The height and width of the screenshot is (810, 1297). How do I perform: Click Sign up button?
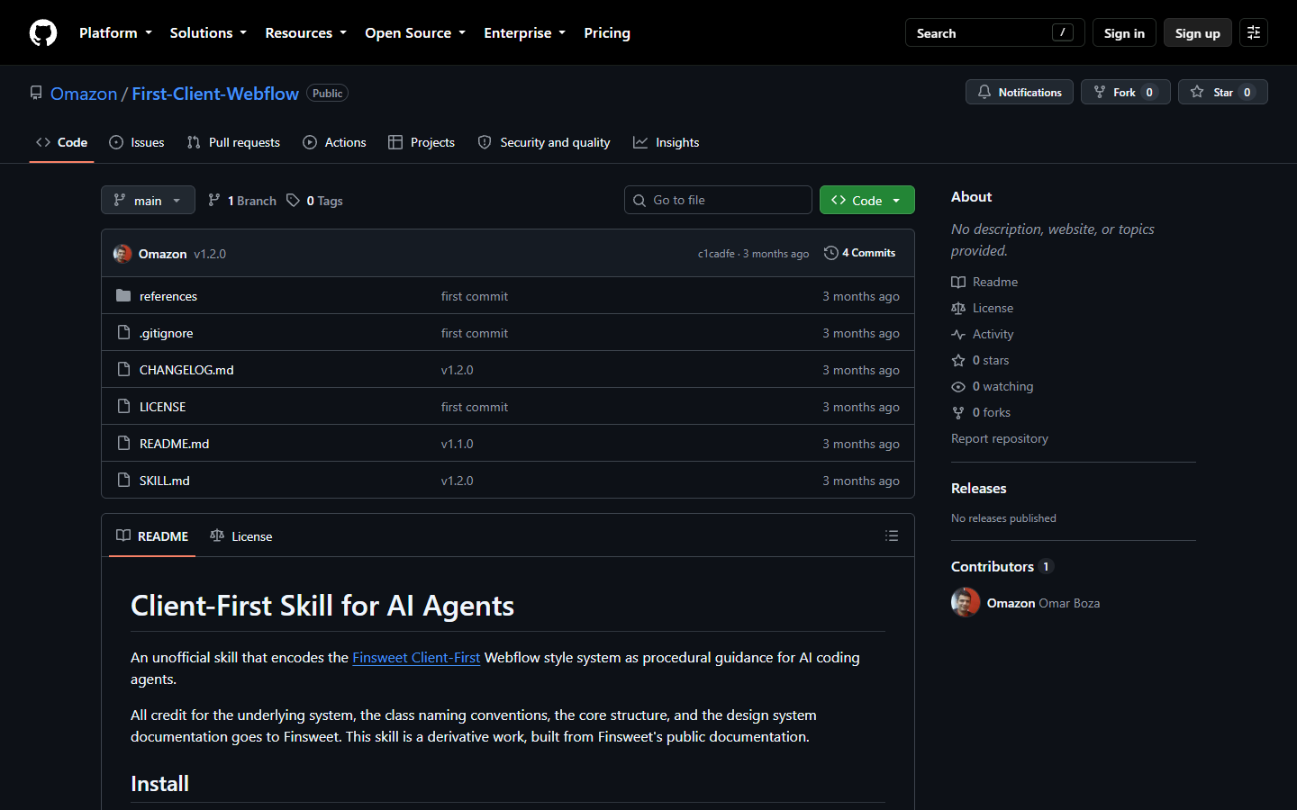point(1198,32)
